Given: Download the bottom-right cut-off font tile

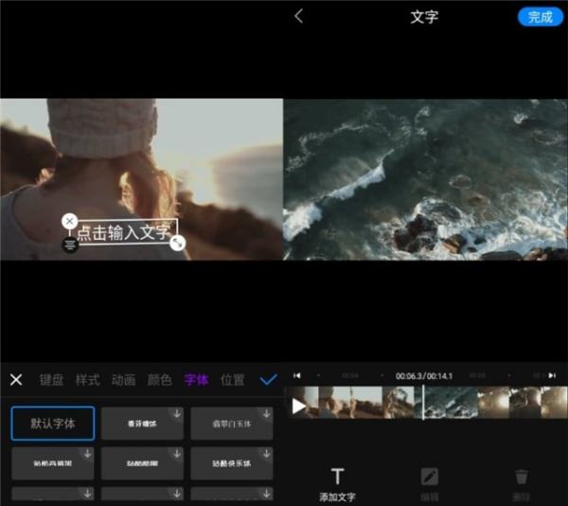Looking at the screenshot, I should 266,493.
